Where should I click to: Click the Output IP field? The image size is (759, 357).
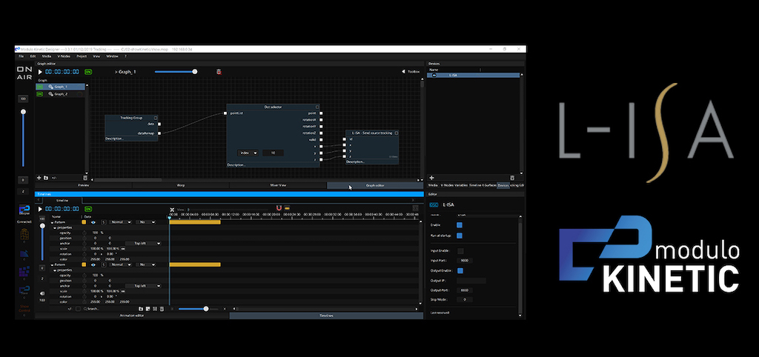click(471, 281)
